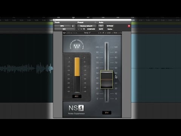181x136 pixels.
Task: Open the NS1 plug-in selector dropdown
Action: pos(65,29)
